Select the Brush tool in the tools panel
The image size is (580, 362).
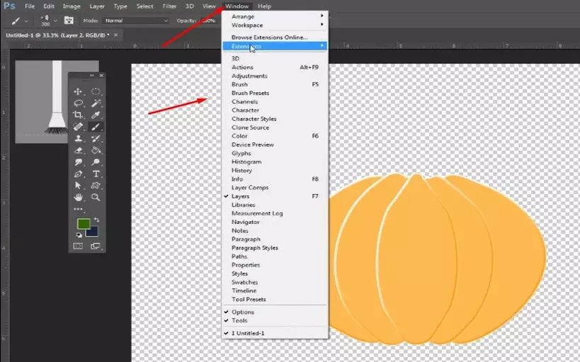96,127
